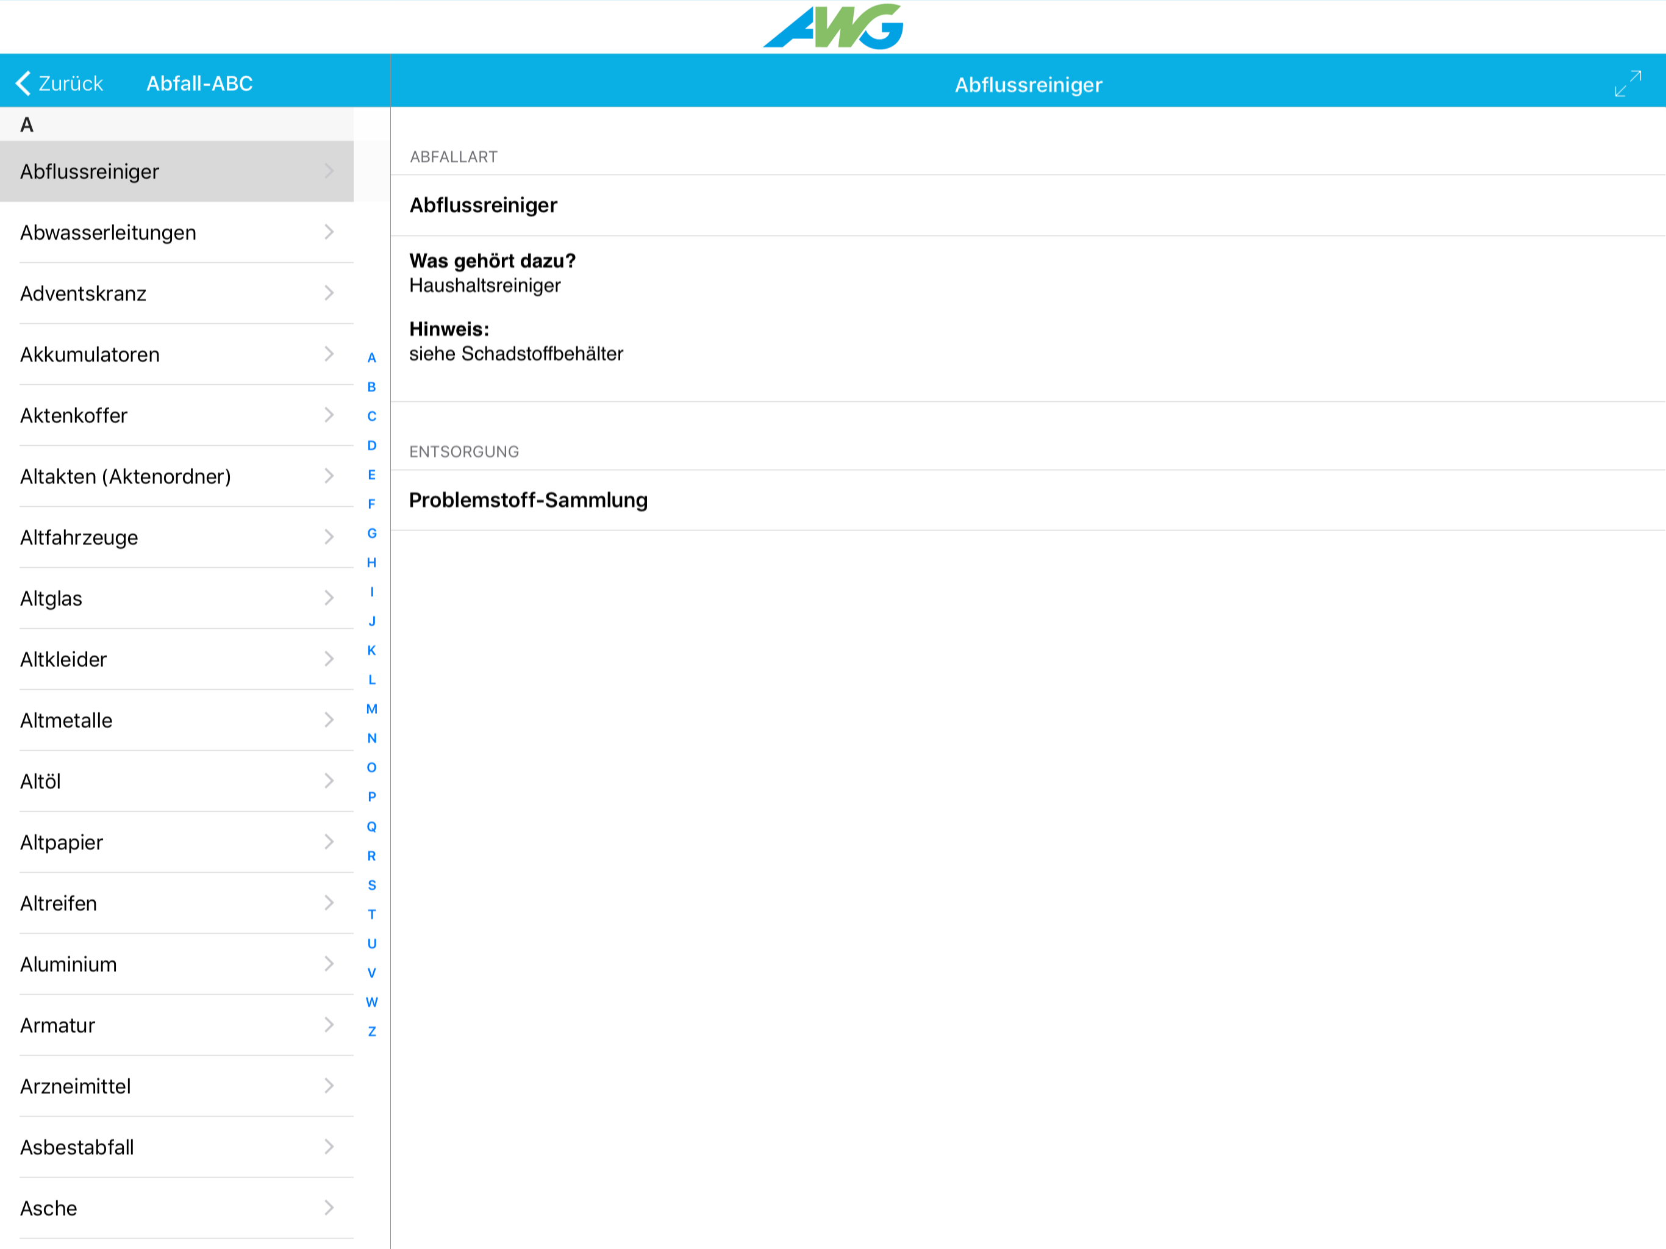Viewport: 1666px width, 1249px height.
Task: Click chevron next to Abwasserleitungen
Action: point(329,232)
